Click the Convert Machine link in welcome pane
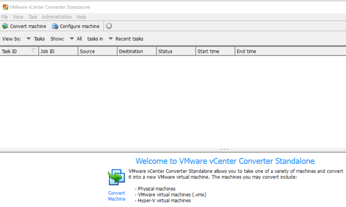Image resolution: width=346 pixels, height=207 pixels. [117, 196]
